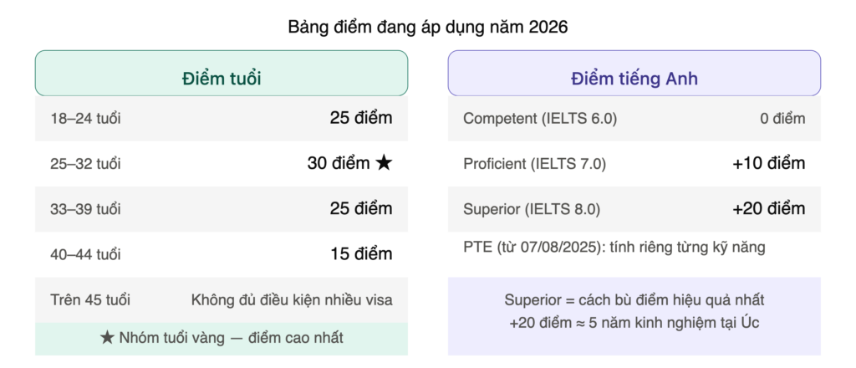Click the title Bảng điểm đang áp dụng 2026
The image size is (856, 368).
point(428,28)
